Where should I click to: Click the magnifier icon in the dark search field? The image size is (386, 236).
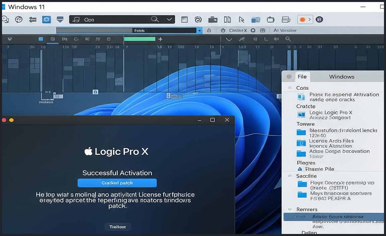click(x=154, y=19)
